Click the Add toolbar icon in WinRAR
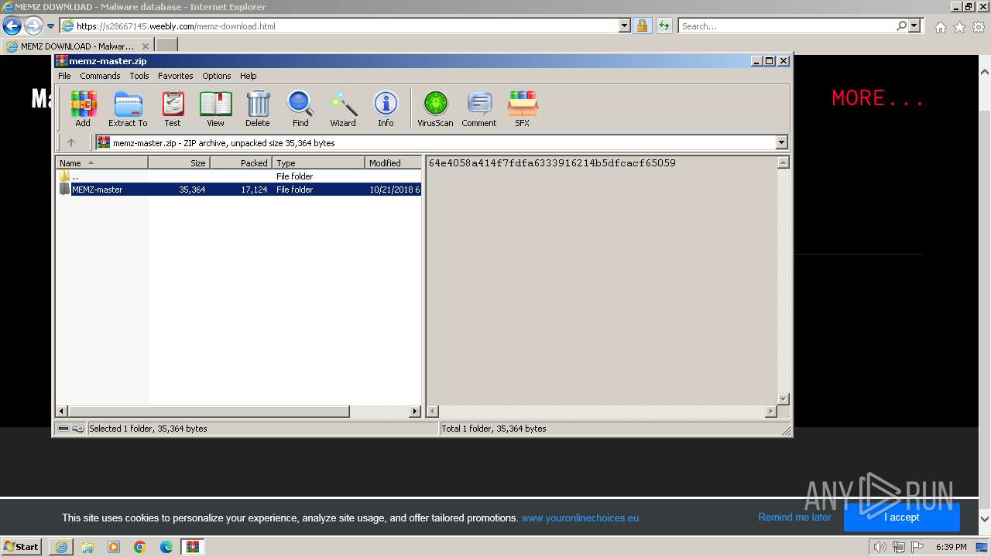The image size is (991, 557). [83, 108]
